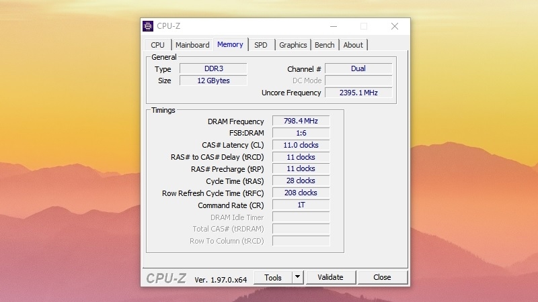538x302 pixels.
Task: Click the tRAS 28 clocks value
Action: tap(301, 181)
